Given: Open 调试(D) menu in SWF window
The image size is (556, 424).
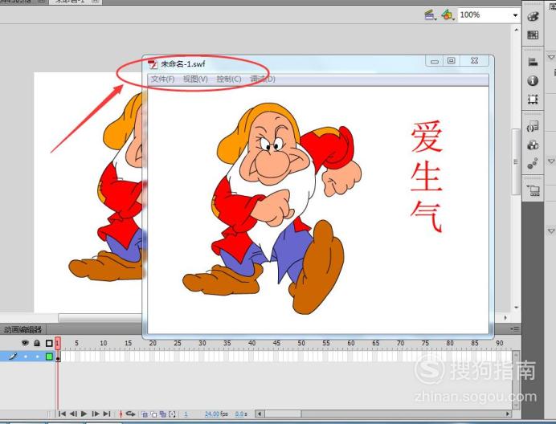Looking at the screenshot, I should click(x=263, y=79).
